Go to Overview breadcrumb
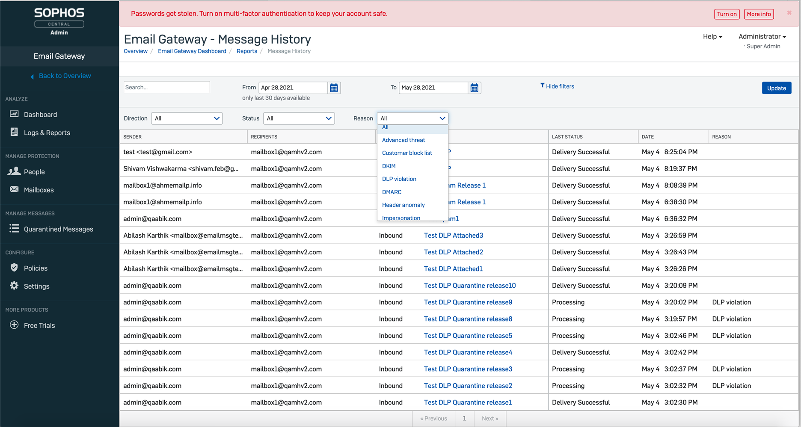 coord(136,51)
